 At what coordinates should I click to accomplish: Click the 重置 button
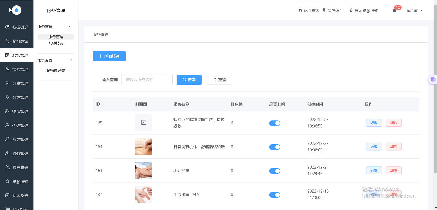pos(219,80)
